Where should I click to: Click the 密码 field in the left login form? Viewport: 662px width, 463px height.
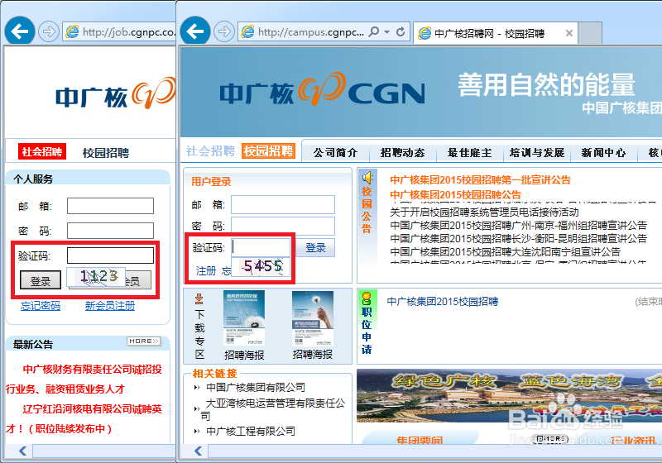110,231
